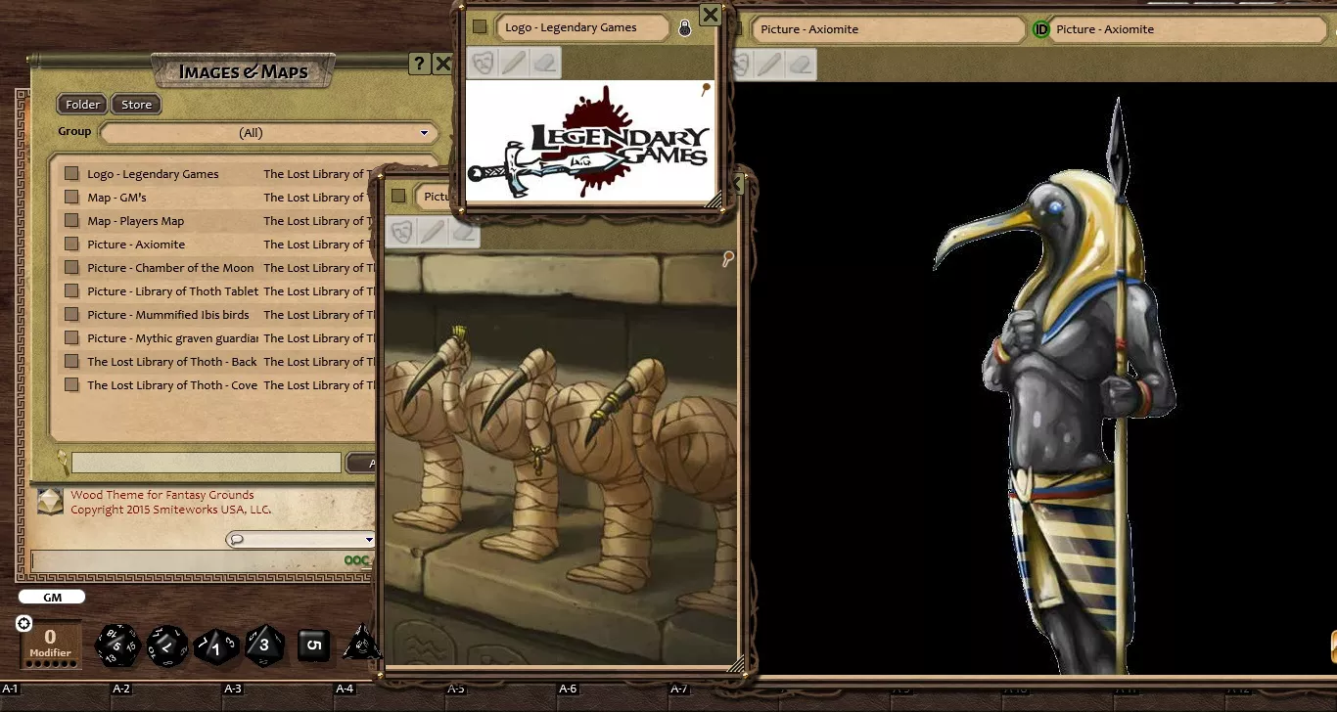This screenshot has height=712, width=1337.
Task: Select the pencil draw tool in Logo window
Action: [x=514, y=63]
